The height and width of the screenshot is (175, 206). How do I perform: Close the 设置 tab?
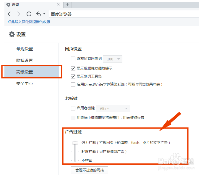(58, 5)
